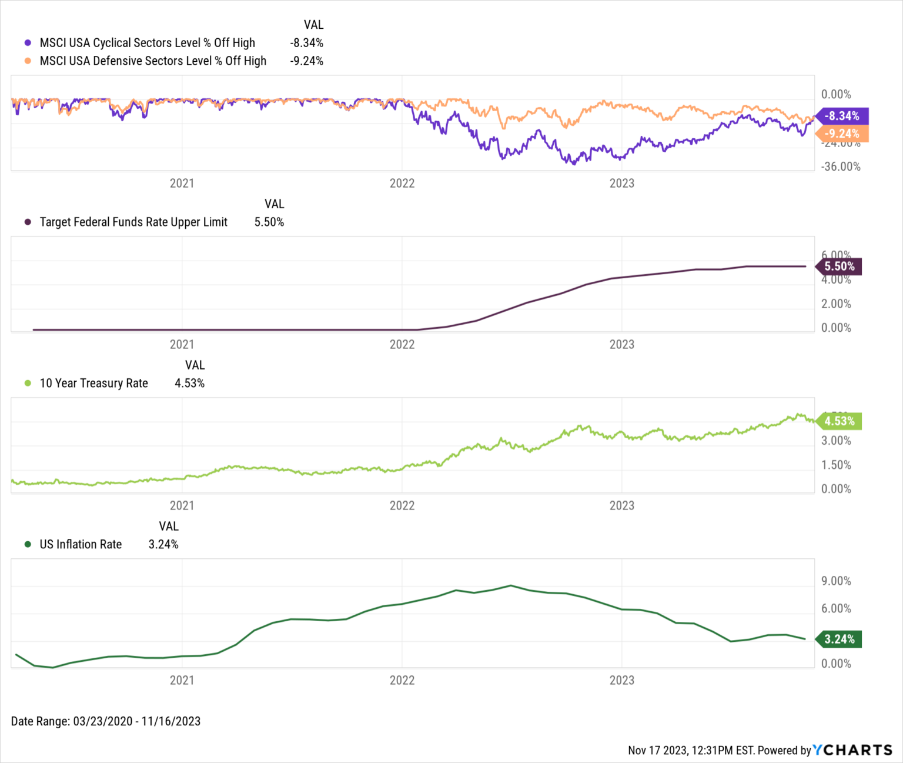Click the US Inflation Rate legend dot

point(28,545)
